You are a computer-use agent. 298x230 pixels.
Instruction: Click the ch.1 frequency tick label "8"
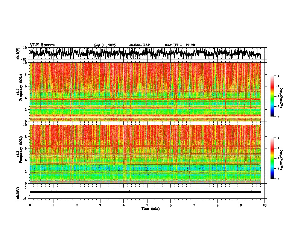tap(26, 74)
